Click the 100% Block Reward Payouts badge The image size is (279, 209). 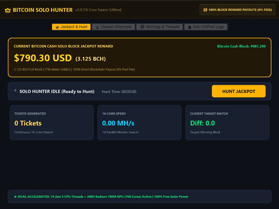click(237, 10)
